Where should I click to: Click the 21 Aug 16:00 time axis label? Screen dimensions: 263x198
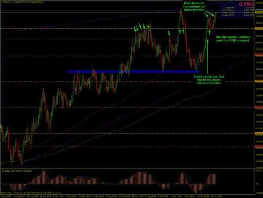pyautogui.click(x=19, y=196)
